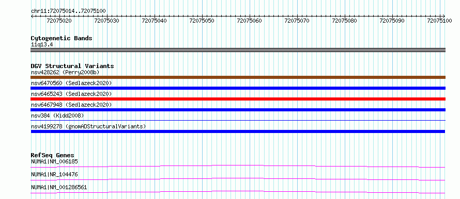Select nsv6465243 (Sedlazeck2020) label
This screenshot has height=199, width=460.
[x=71, y=94]
